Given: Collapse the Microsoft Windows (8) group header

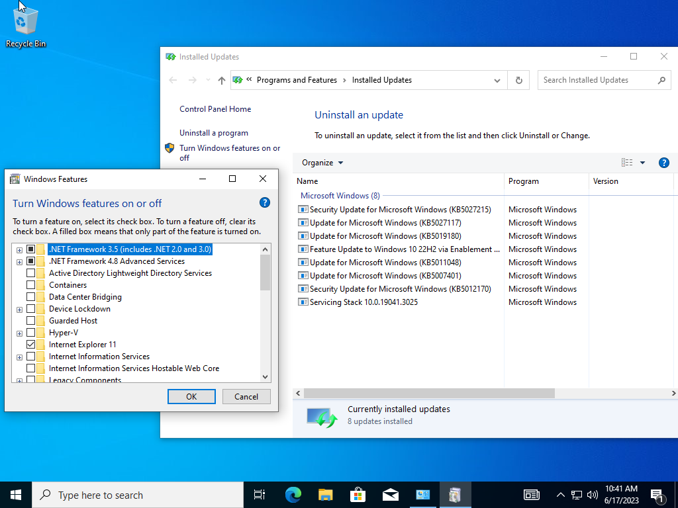Looking at the screenshot, I should (340, 196).
